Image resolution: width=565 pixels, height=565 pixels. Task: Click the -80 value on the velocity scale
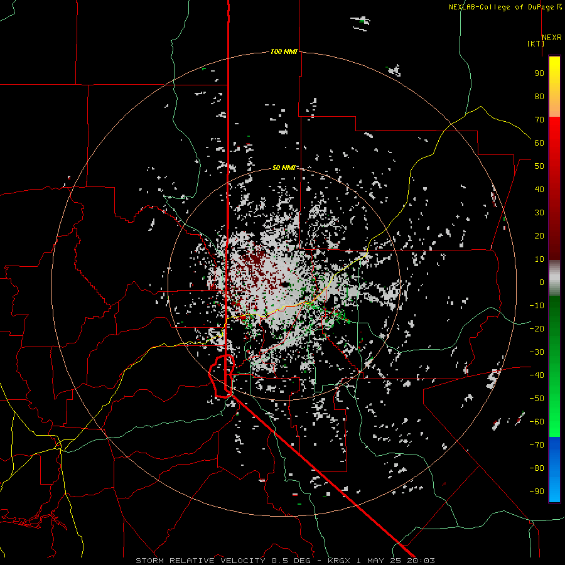[x=537, y=468]
